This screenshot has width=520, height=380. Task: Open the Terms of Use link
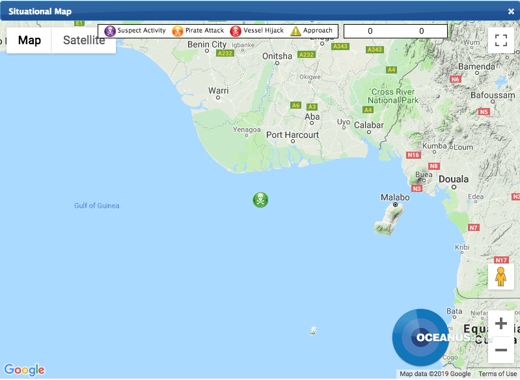[x=497, y=374]
